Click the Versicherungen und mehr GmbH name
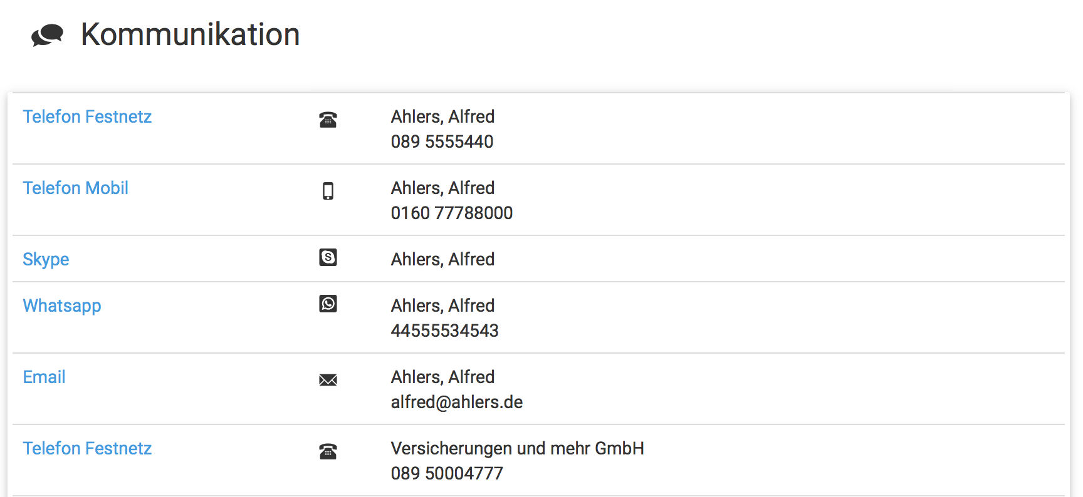The height and width of the screenshot is (497, 1083). click(517, 449)
